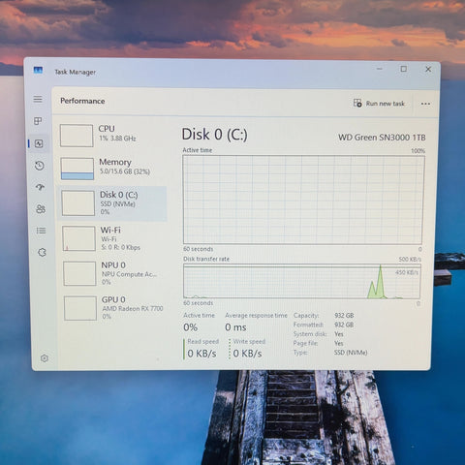Click the Active time graph

[302, 200]
